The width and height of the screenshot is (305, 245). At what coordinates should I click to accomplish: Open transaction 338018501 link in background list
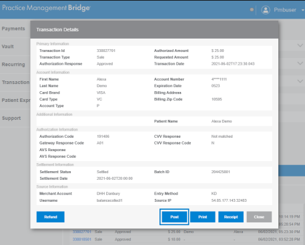82,240
